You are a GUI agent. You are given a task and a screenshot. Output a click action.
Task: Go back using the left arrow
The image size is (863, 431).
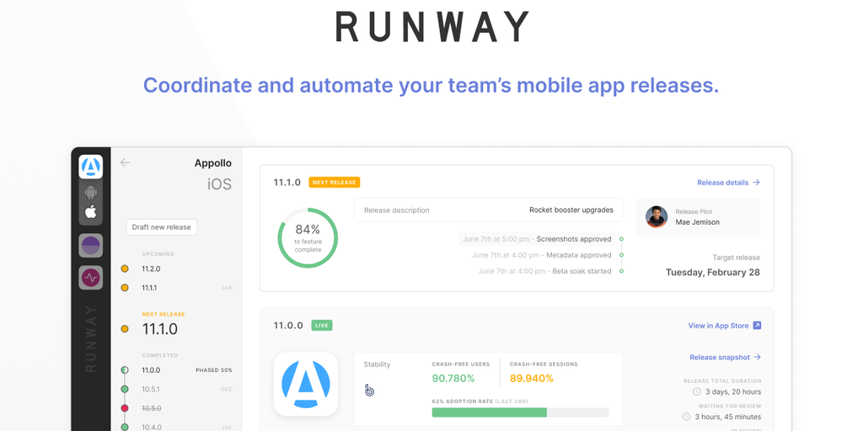coord(125,162)
